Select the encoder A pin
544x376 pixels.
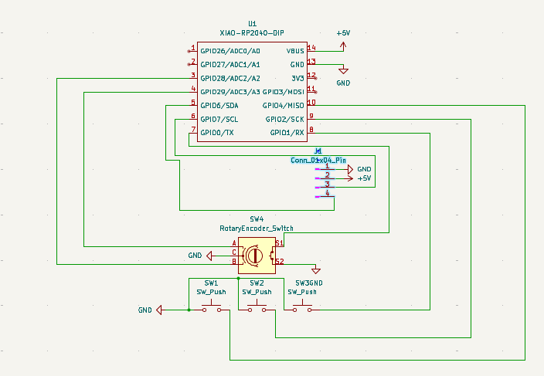[235, 244]
